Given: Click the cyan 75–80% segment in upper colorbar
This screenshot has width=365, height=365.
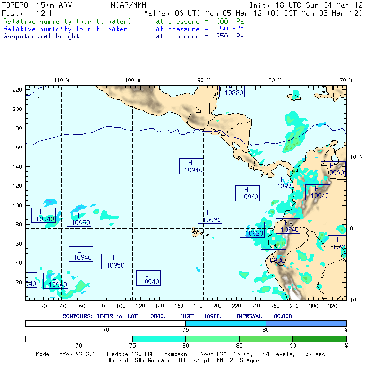Looking at the screenshot, I should point(226,323).
